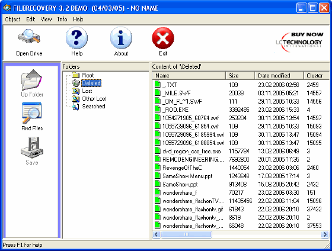The image size is (332, 251).
Task: Select the _OM_FL~1.SWF file name
Action: click(182, 101)
